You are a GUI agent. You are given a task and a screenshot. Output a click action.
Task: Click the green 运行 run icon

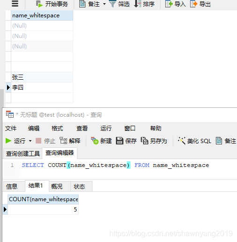point(8,141)
